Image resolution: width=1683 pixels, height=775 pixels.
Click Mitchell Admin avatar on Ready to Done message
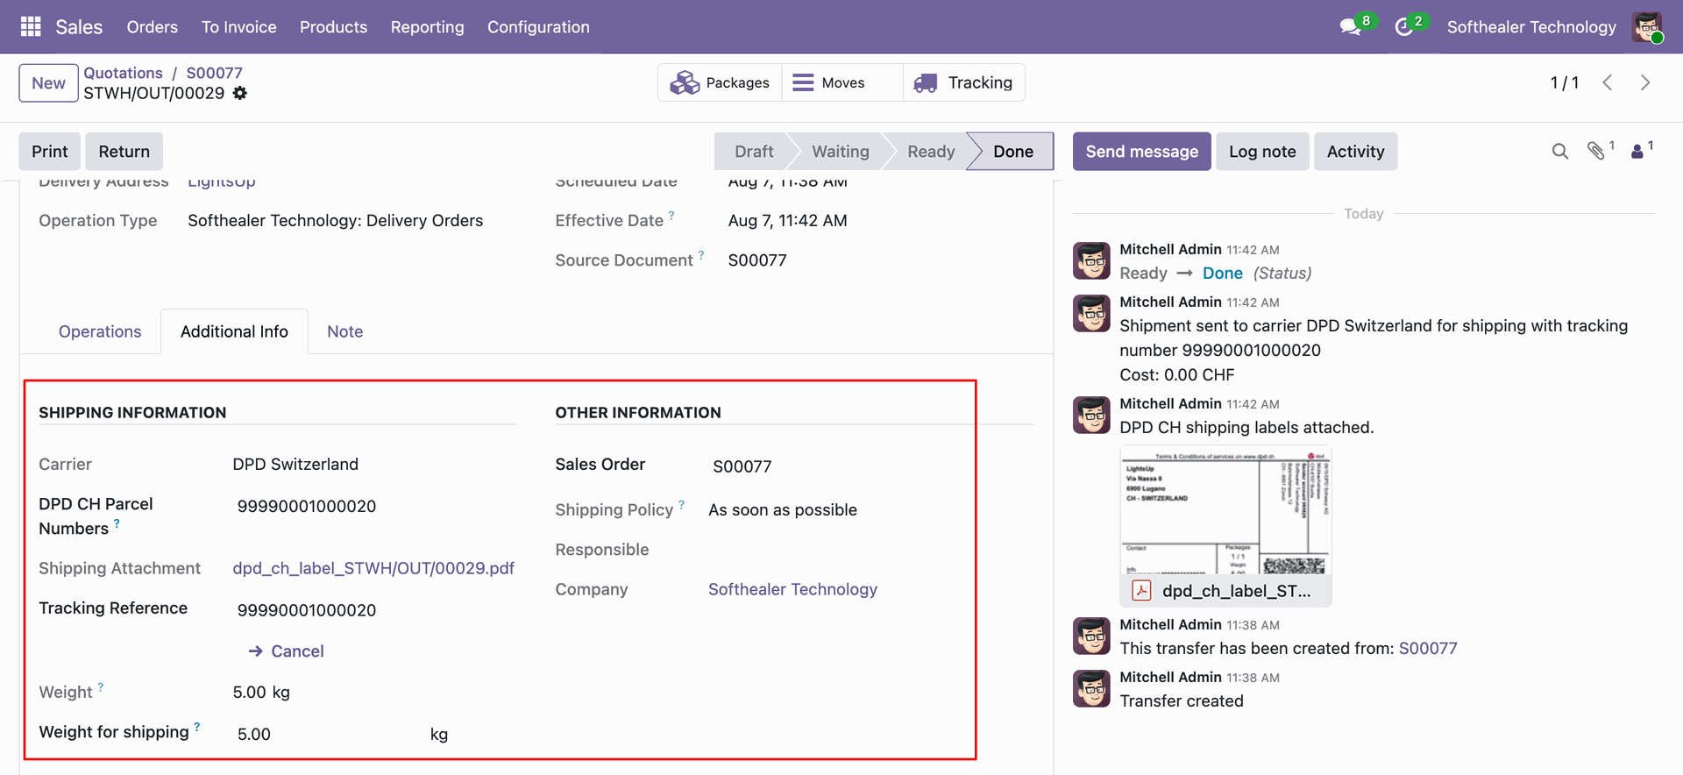(x=1092, y=260)
